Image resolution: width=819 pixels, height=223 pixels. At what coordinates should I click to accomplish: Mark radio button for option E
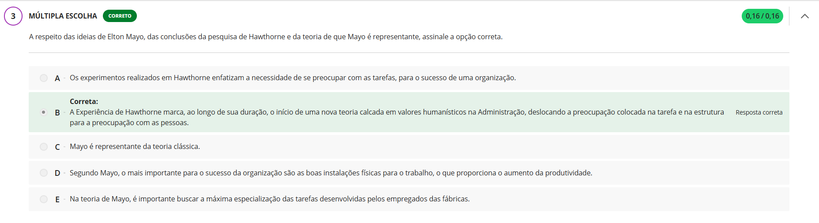tap(44, 199)
